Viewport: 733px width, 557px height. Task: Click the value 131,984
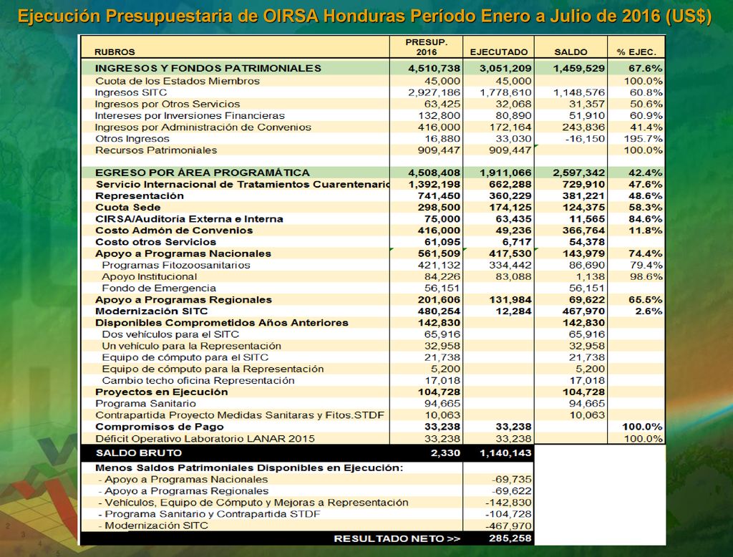(x=510, y=300)
